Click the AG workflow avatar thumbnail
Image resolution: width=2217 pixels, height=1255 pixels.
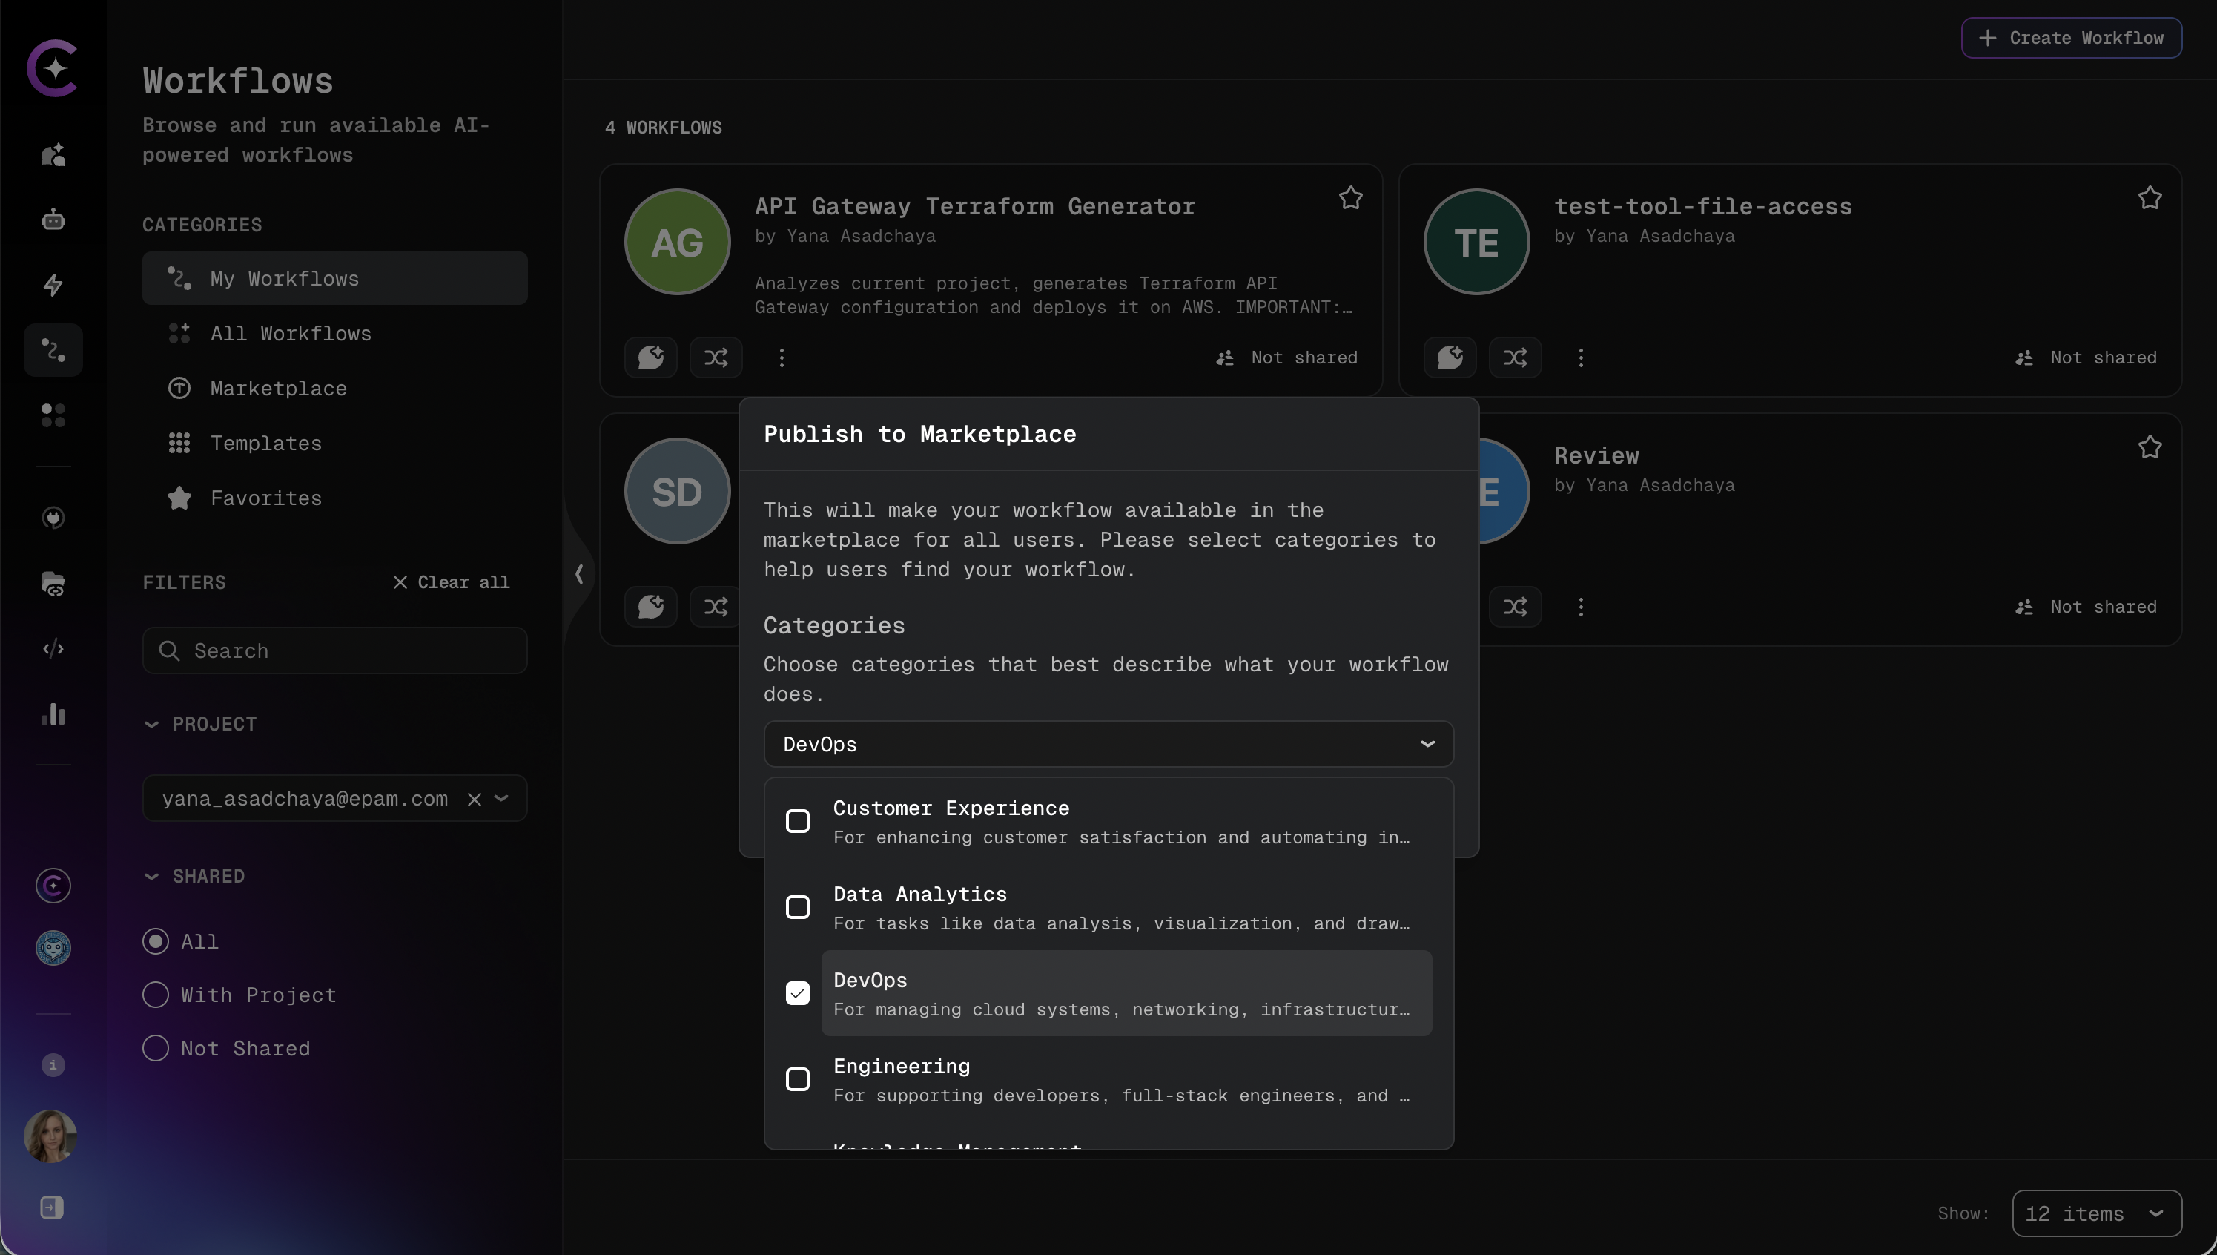pos(677,243)
